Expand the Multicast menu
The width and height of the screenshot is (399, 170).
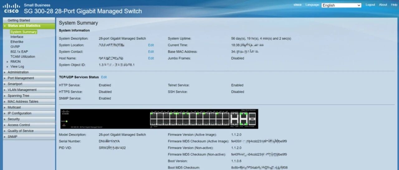tap(29, 107)
